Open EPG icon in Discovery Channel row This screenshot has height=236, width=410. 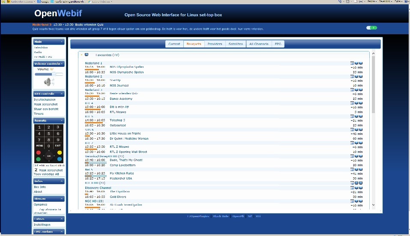coord(352,188)
